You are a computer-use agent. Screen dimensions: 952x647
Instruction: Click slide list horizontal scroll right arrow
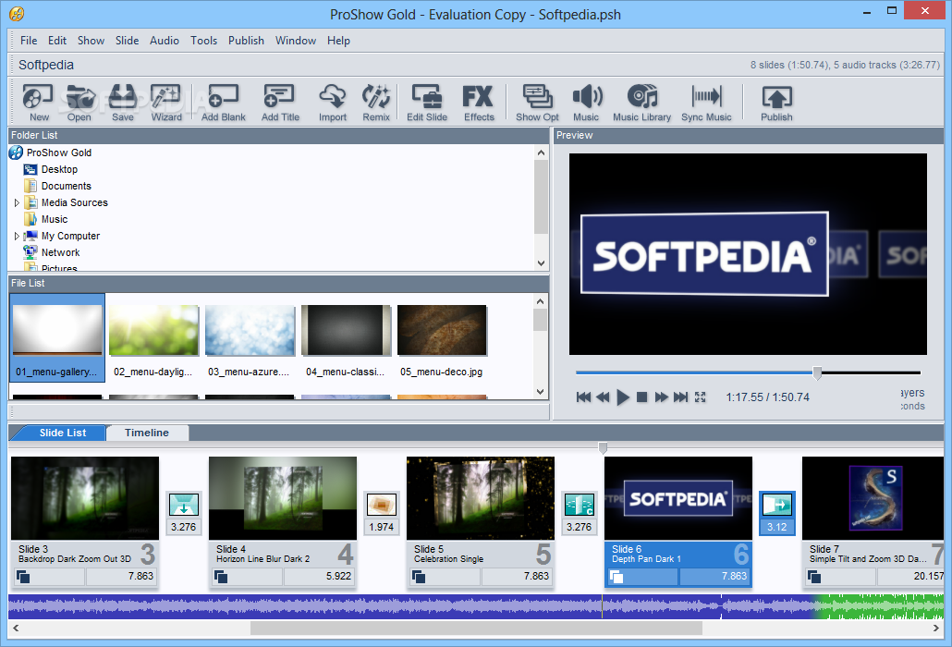point(936,629)
